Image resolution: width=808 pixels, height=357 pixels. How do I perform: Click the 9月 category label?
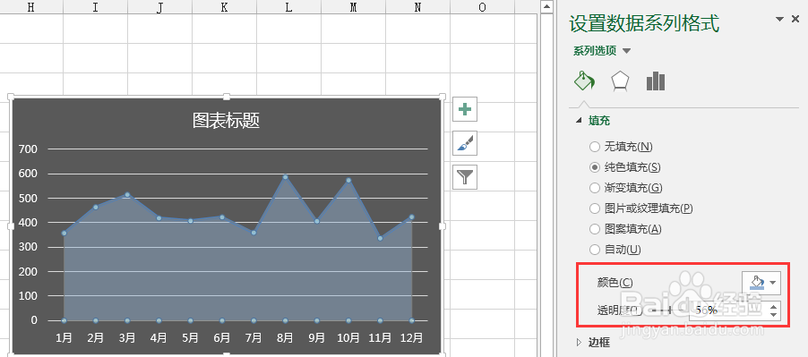point(317,337)
